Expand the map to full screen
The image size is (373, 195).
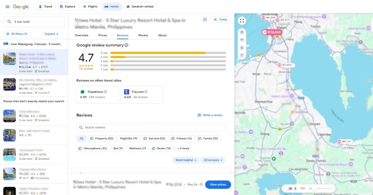point(242,21)
